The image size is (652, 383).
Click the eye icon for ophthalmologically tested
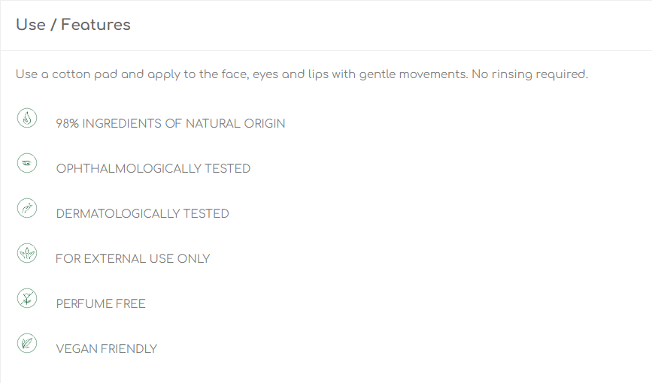27,163
